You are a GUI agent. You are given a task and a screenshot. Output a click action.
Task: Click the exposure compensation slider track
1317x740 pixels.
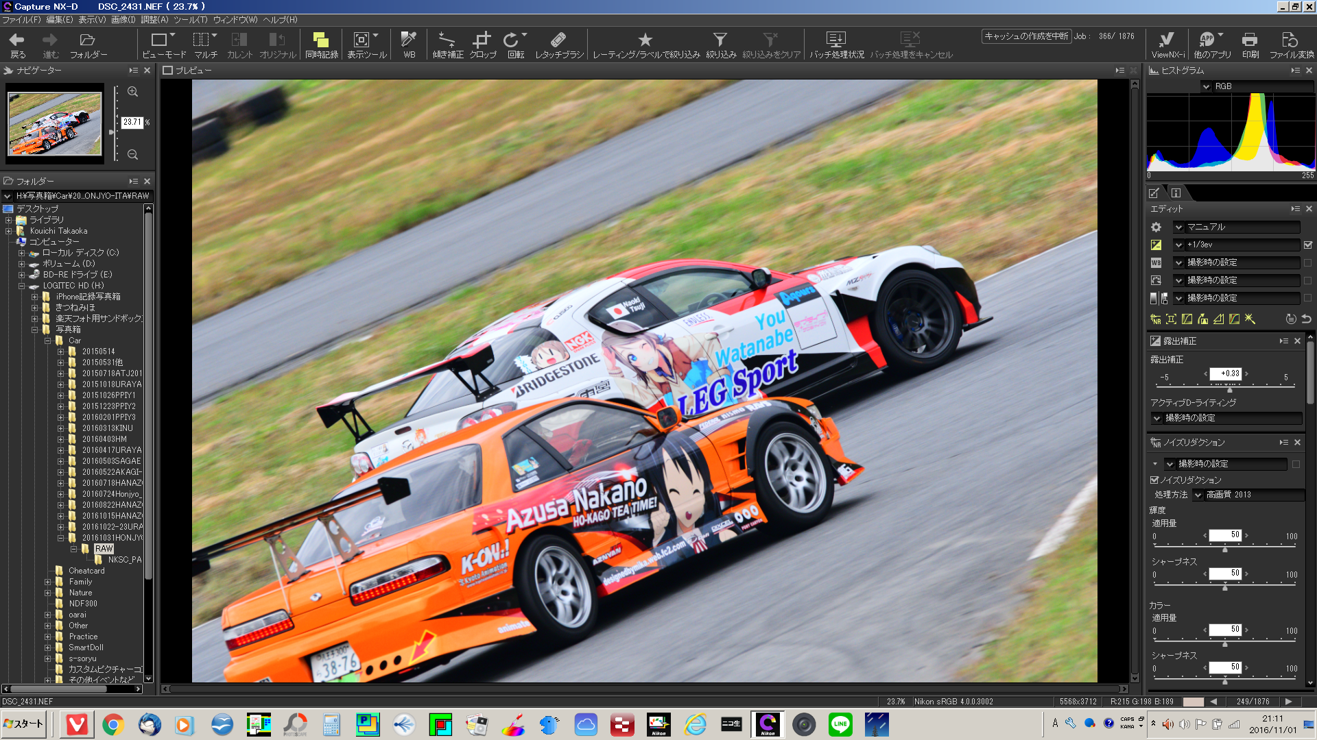coord(1194,386)
